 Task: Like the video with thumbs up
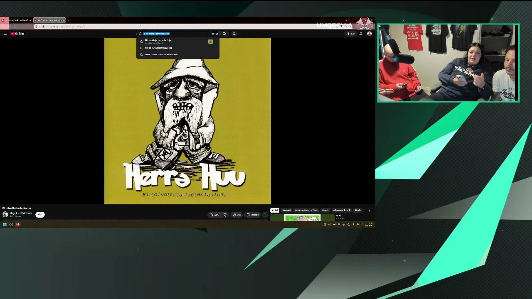click(214, 215)
